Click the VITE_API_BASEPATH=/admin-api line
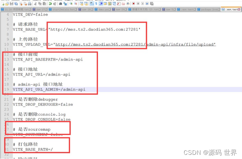242x159 pixels. [x=48, y=59]
